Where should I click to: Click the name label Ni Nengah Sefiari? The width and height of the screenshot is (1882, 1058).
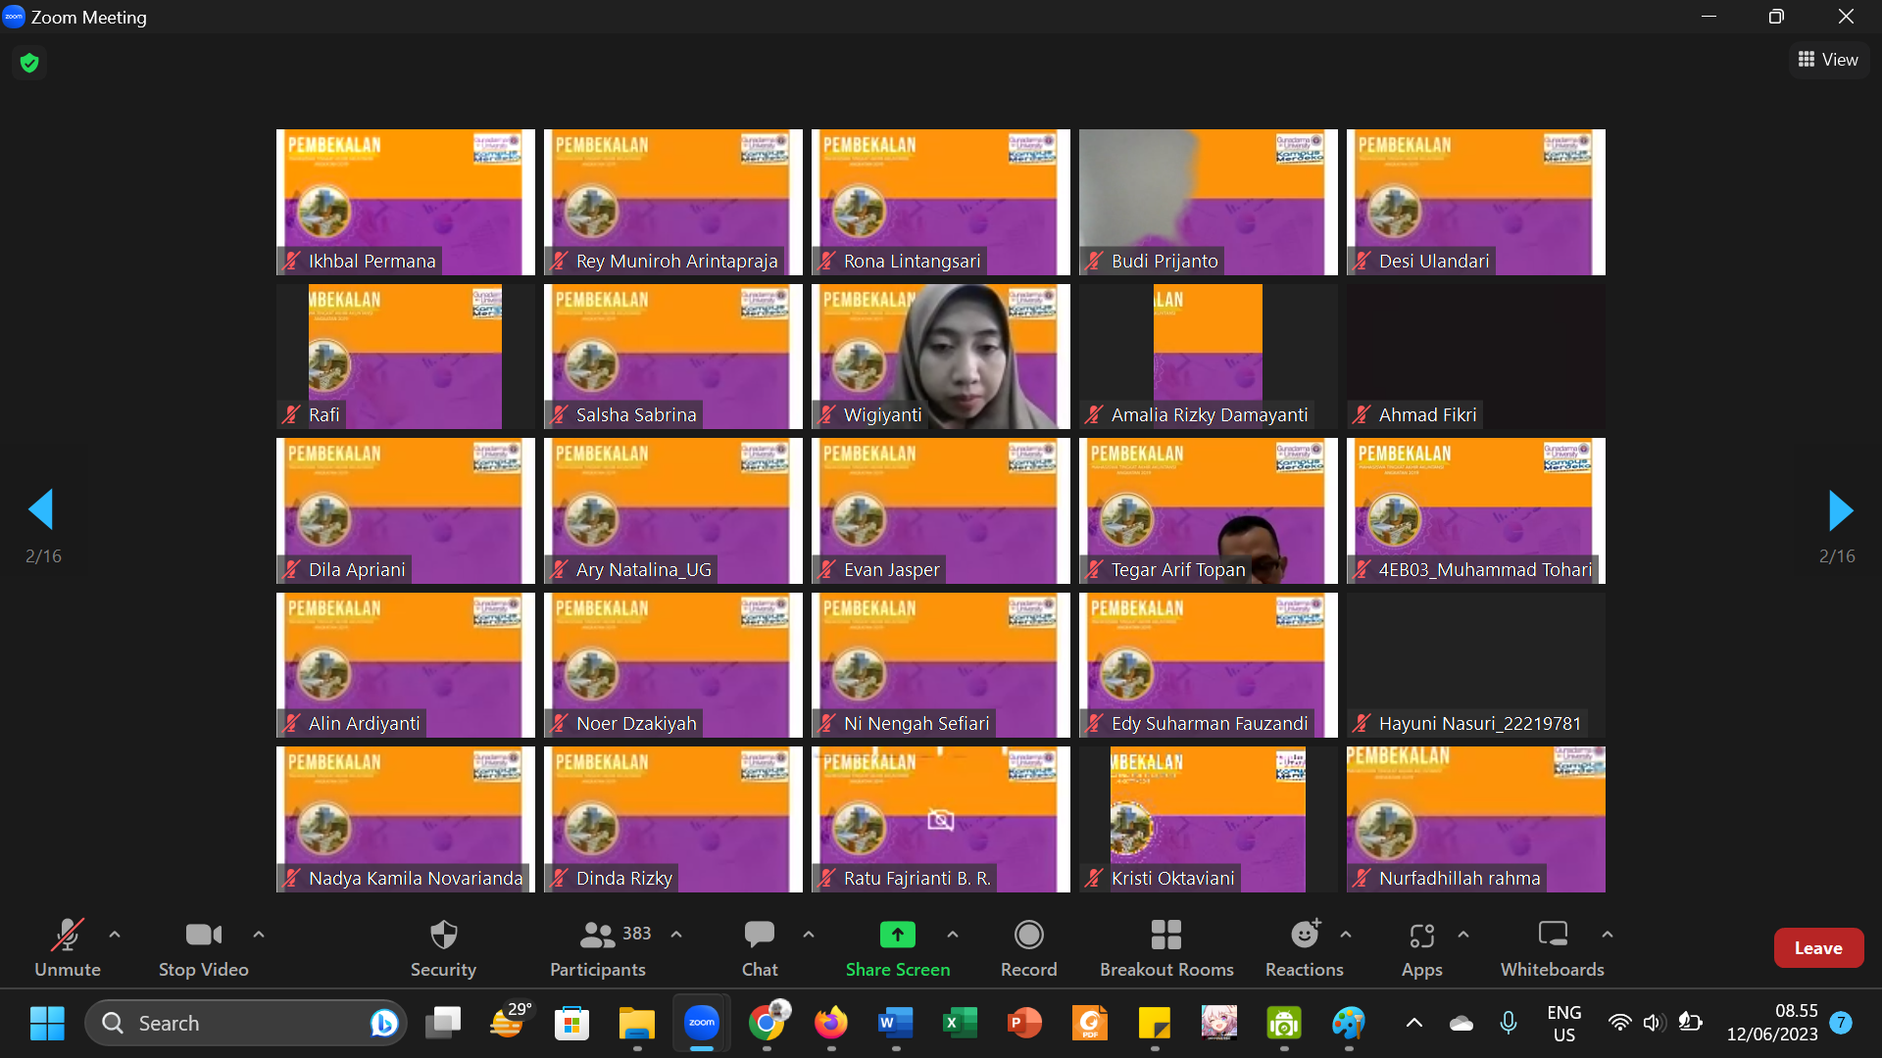[916, 724]
